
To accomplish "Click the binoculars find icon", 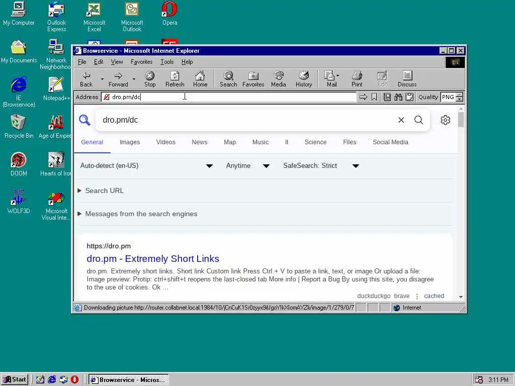I will pos(398,97).
